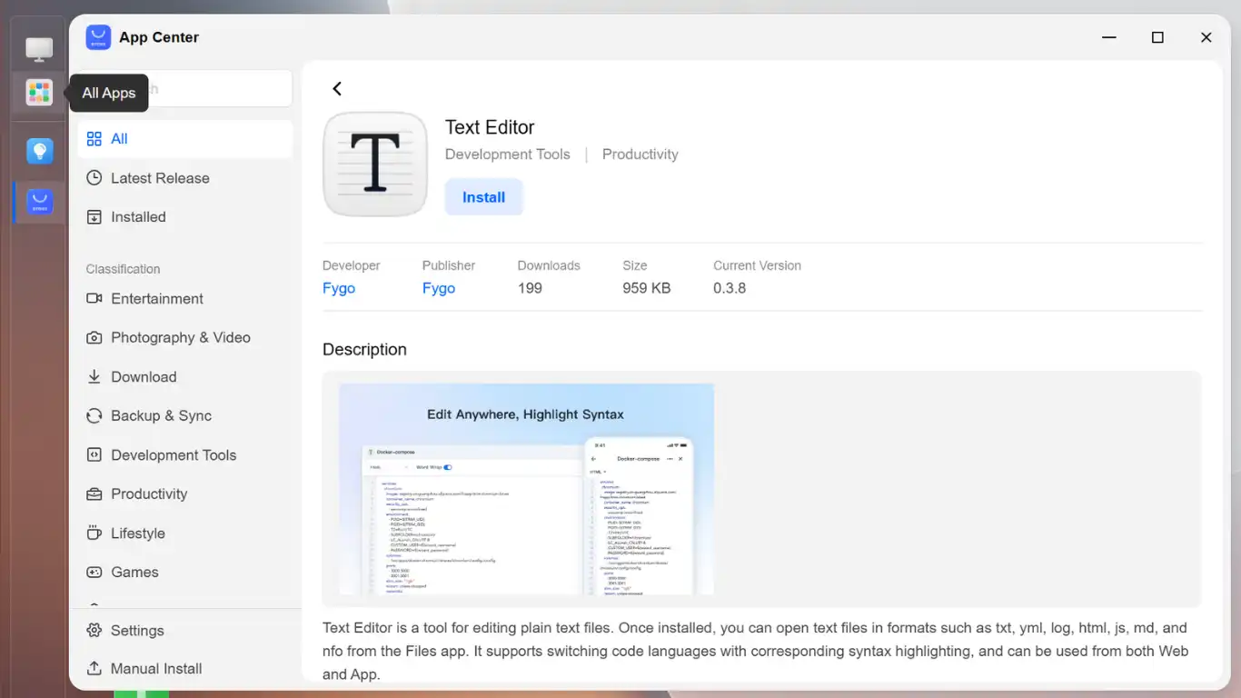
Task: Click the Fygo publisher link
Action: 439,288
